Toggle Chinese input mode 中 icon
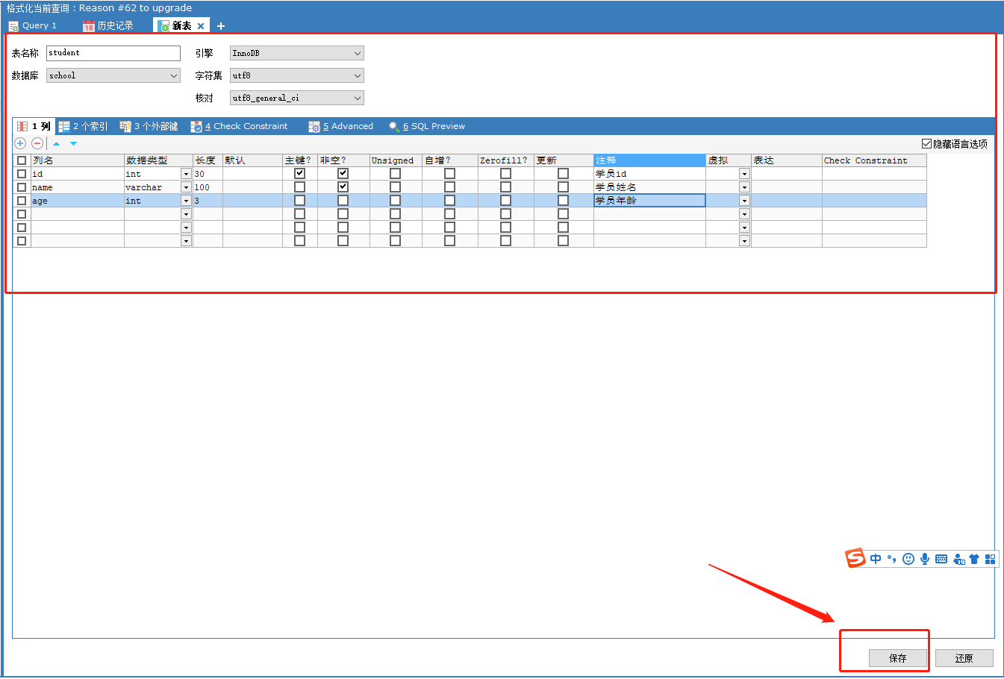1004x679 pixels. [x=876, y=559]
